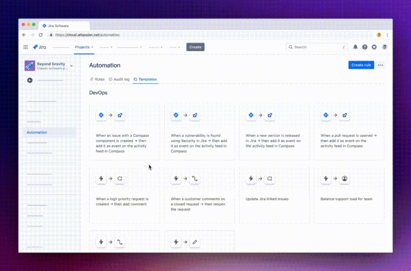Click the Automation page title

pyautogui.click(x=104, y=65)
